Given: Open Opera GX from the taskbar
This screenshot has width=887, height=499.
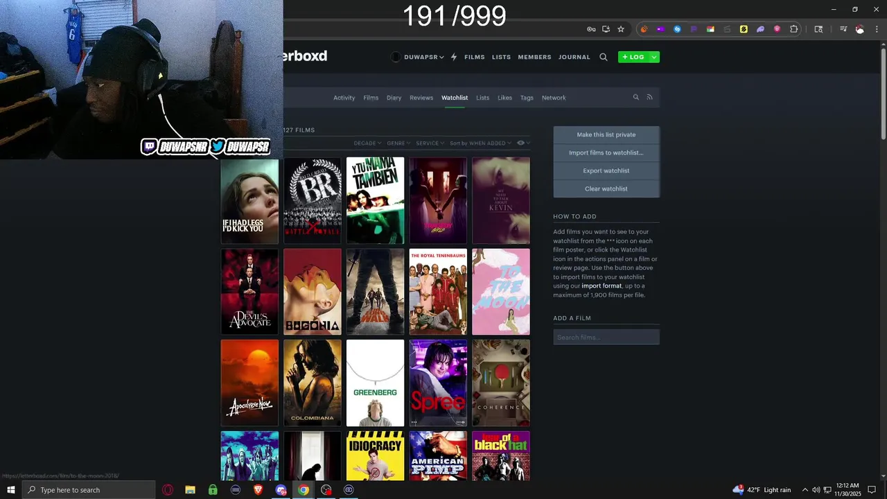Looking at the screenshot, I should (168, 490).
